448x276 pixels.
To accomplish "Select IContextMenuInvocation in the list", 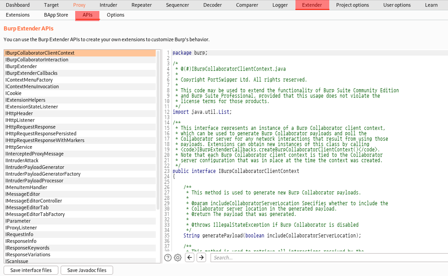I will tap(80, 86).
